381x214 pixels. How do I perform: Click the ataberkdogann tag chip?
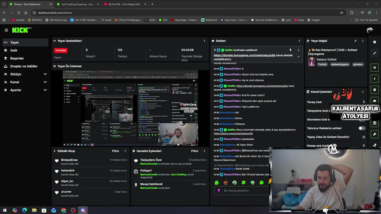point(340,64)
